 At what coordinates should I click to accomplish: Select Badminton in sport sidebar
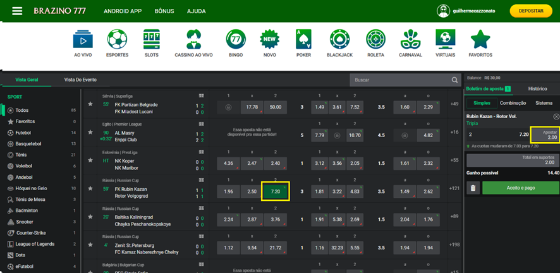click(x=41, y=210)
